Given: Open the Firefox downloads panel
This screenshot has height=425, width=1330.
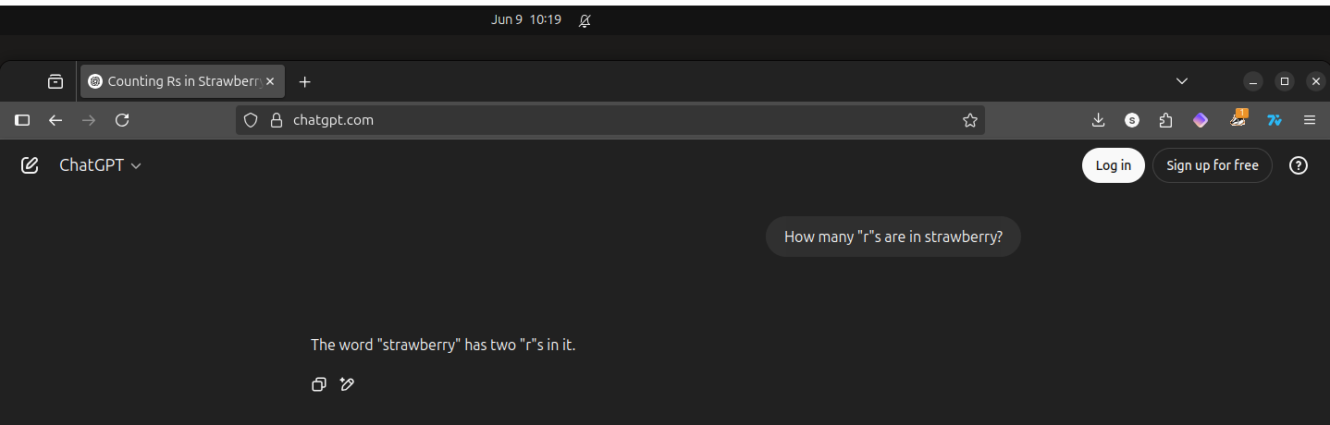Looking at the screenshot, I should pyautogui.click(x=1098, y=120).
